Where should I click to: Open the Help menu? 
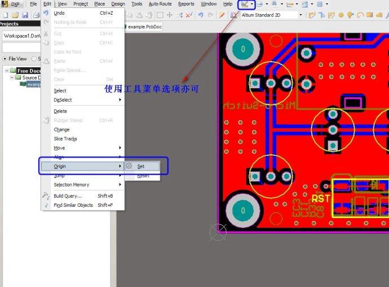coord(228,4)
